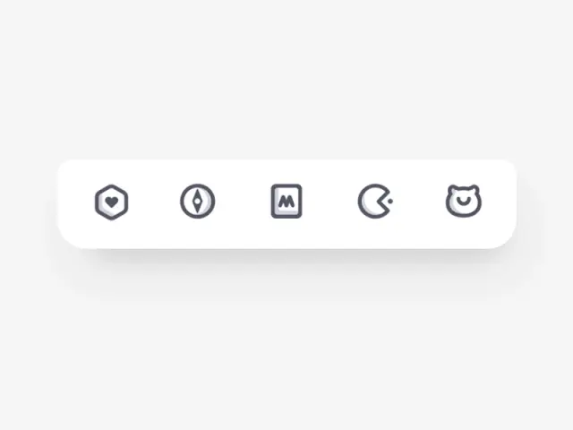Click the dot in front of Pac-Man
The height and width of the screenshot is (430, 573).
point(390,201)
